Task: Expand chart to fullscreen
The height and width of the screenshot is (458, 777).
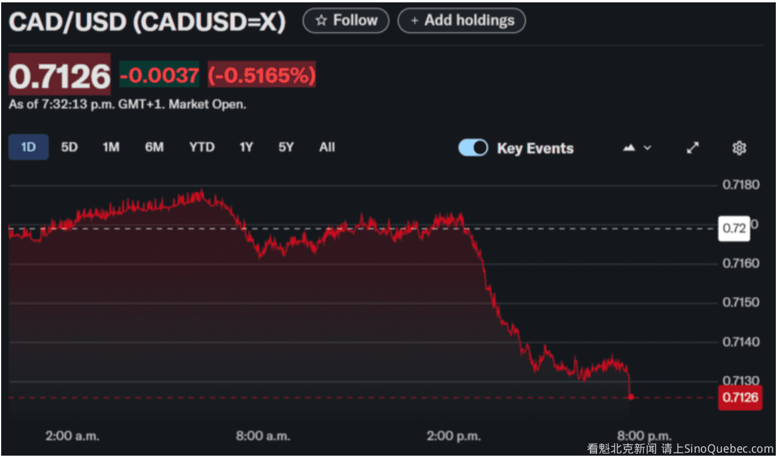Action: (693, 148)
